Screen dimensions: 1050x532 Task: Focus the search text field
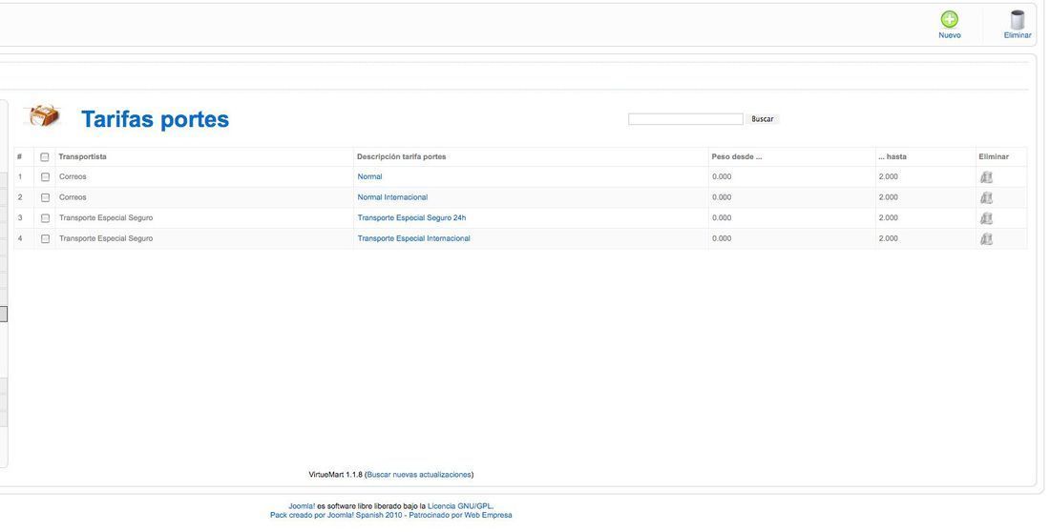click(685, 119)
